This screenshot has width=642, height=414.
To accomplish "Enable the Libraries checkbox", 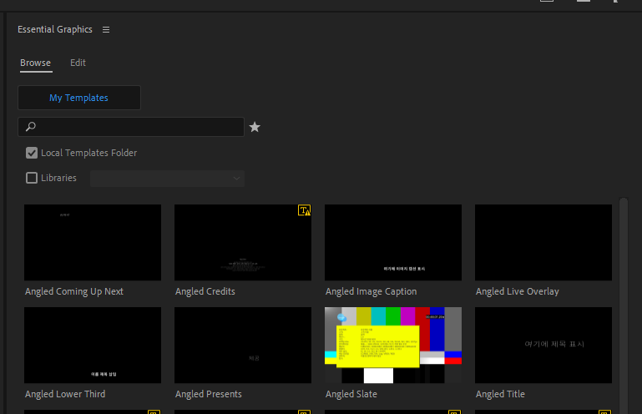I will pyautogui.click(x=32, y=178).
